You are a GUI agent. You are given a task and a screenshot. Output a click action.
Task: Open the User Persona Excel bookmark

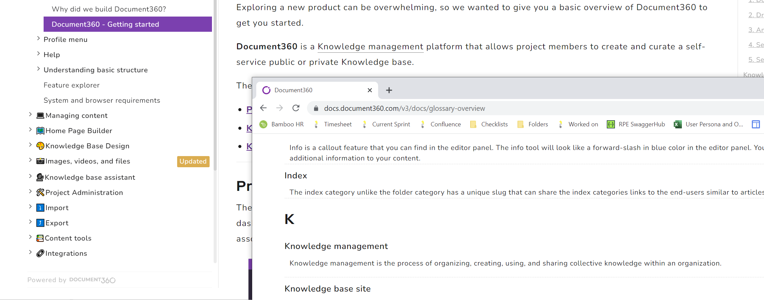coord(709,124)
